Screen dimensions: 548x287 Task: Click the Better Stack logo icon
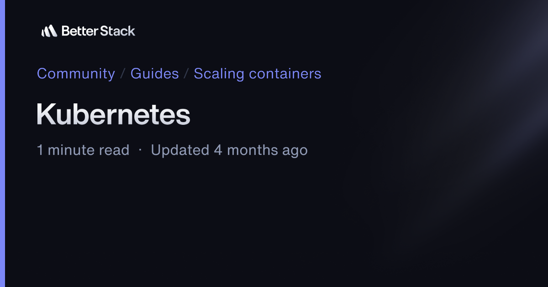click(49, 31)
